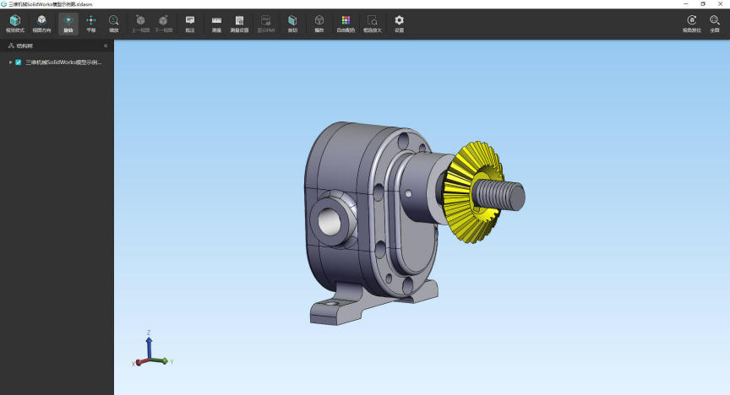Start the 测量 measure tool
Viewport: 730px width, 395px height.
coord(217,23)
